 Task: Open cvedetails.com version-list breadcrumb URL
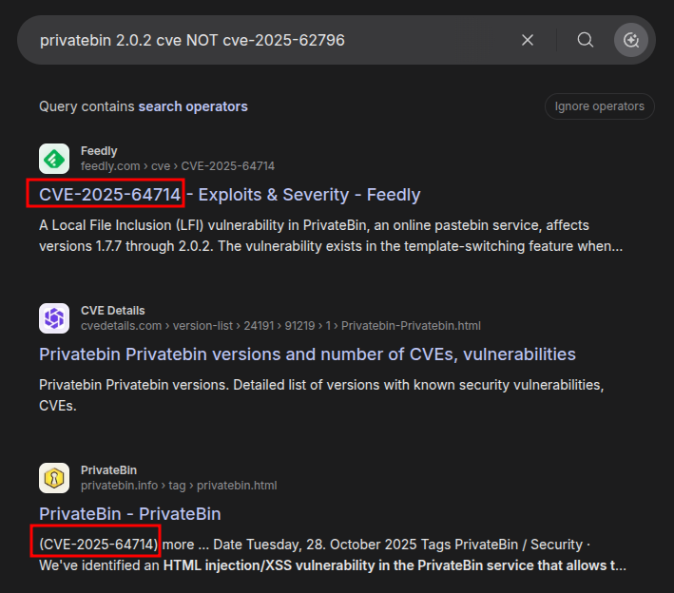(280, 326)
